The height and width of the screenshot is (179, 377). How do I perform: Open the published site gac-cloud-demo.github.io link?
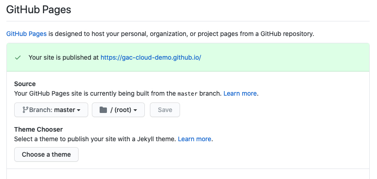(151, 57)
